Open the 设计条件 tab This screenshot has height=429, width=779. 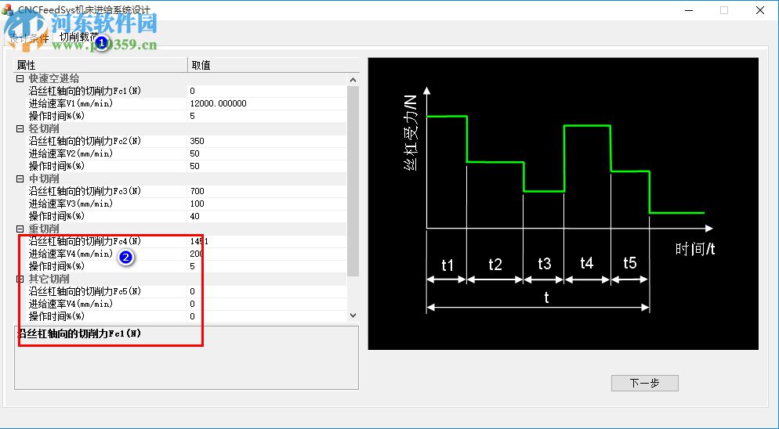click(x=29, y=38)
